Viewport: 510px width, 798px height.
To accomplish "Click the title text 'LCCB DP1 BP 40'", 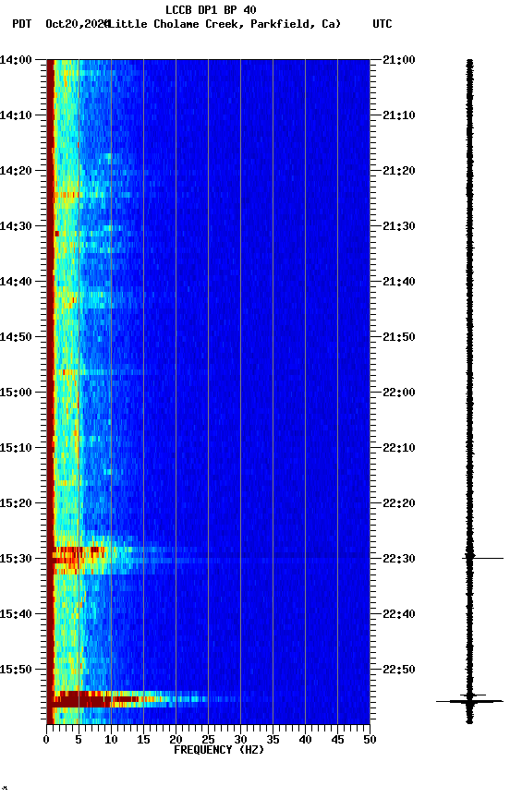I will click(x=211, y=9).
